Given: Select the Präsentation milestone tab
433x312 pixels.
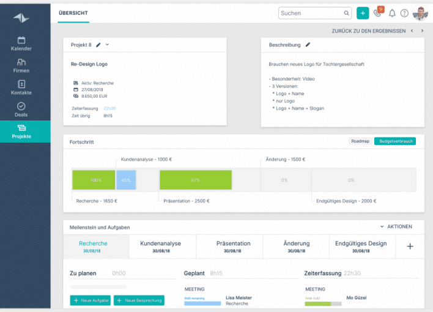Looking at the screenshot, I should pos(233,246).
